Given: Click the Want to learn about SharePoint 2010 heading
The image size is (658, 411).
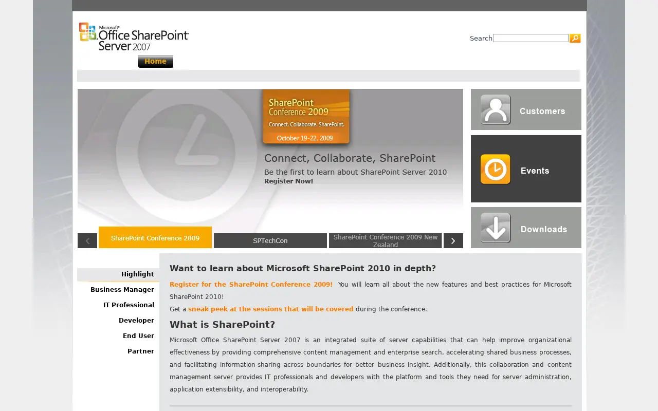Looking at the screenshot, I should (303, 269).
